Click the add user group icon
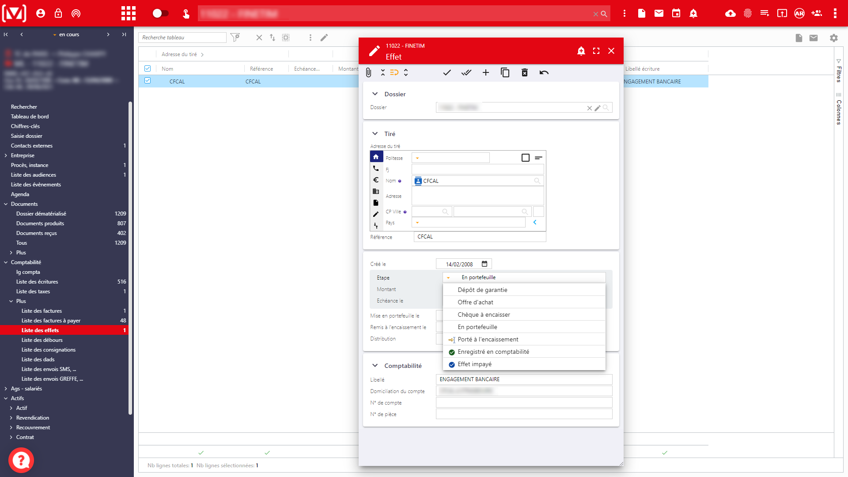 point(817,13)
